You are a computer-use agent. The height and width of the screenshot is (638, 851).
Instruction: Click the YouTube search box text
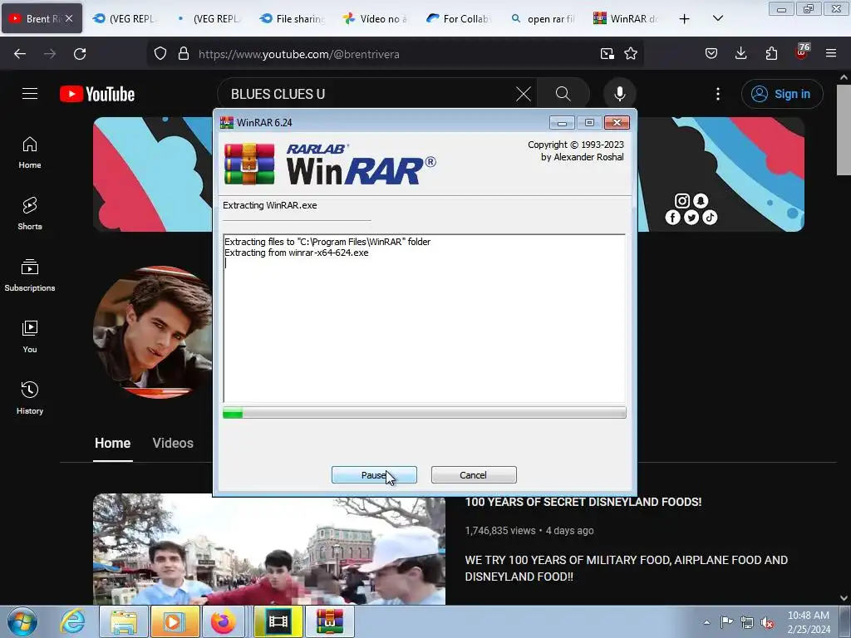(278, 94)
